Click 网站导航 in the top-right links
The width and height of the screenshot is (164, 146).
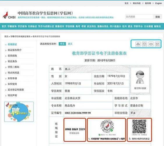click(x=137, y=3)
